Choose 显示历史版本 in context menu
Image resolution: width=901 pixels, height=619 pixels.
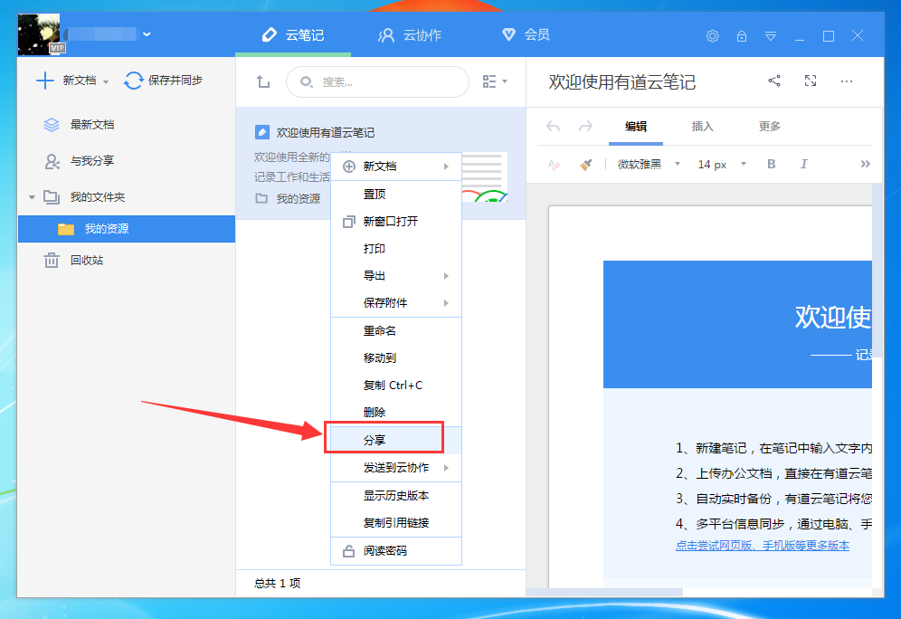click(396, 495)
